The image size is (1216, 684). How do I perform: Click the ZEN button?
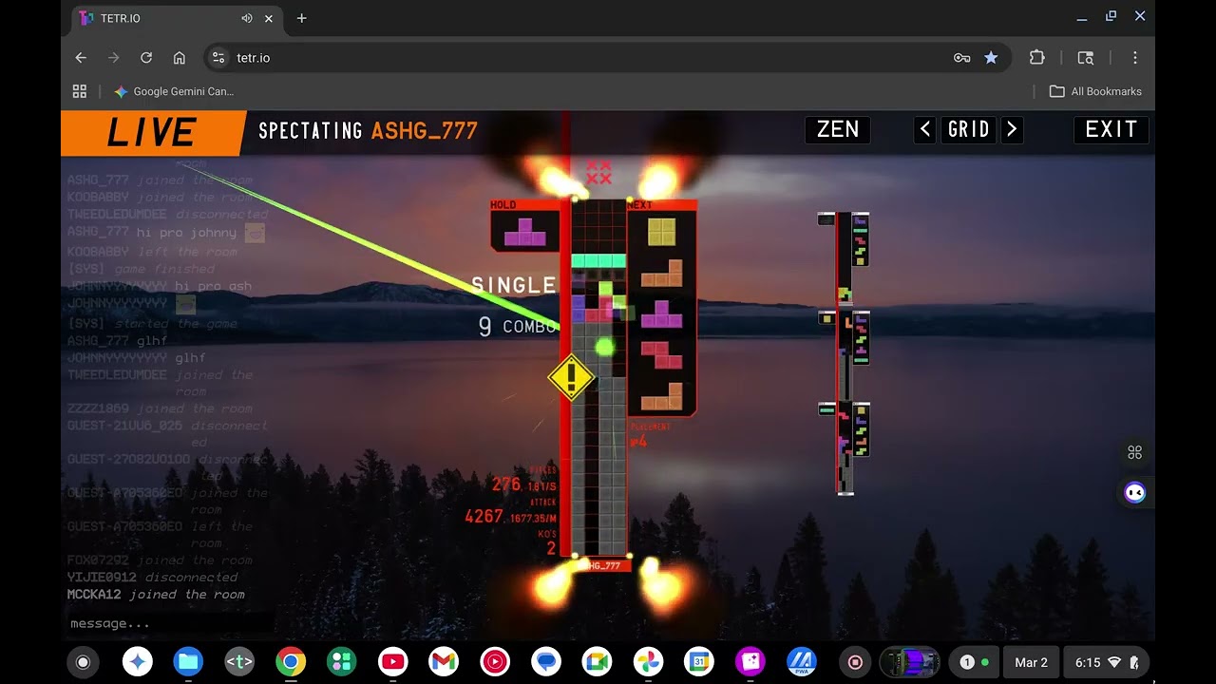click(x=837, y=130)
